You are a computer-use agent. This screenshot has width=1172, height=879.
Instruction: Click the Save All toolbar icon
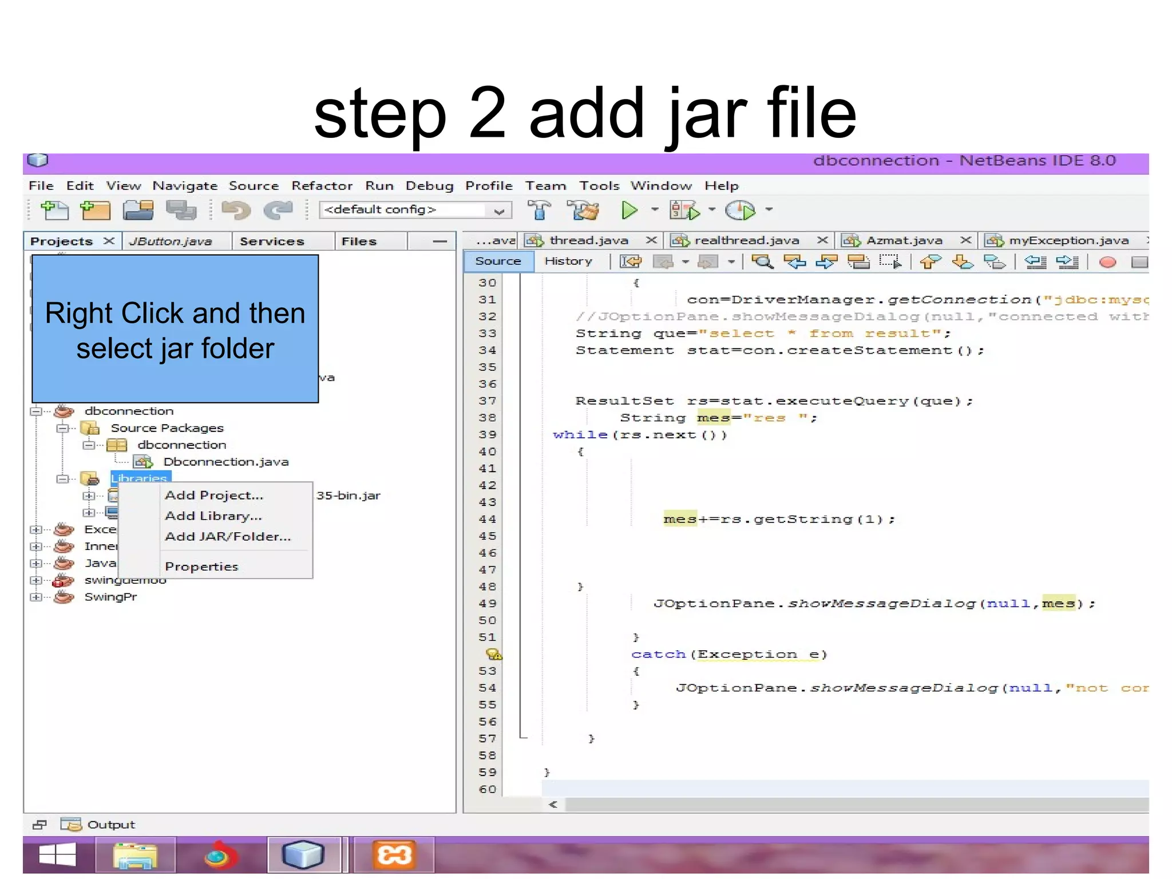click(x=181, y=211)
